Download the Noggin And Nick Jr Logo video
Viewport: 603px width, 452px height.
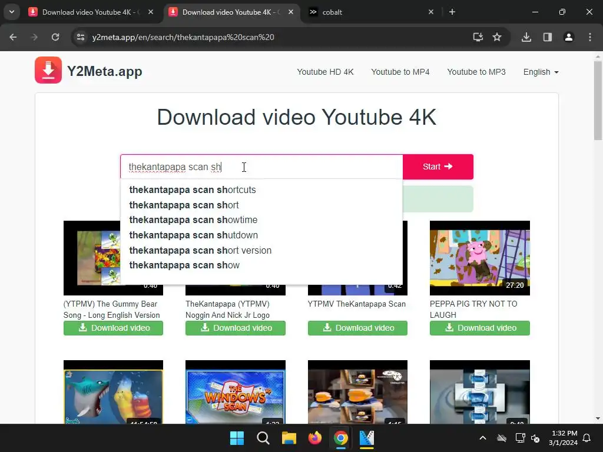coord(236,328)
